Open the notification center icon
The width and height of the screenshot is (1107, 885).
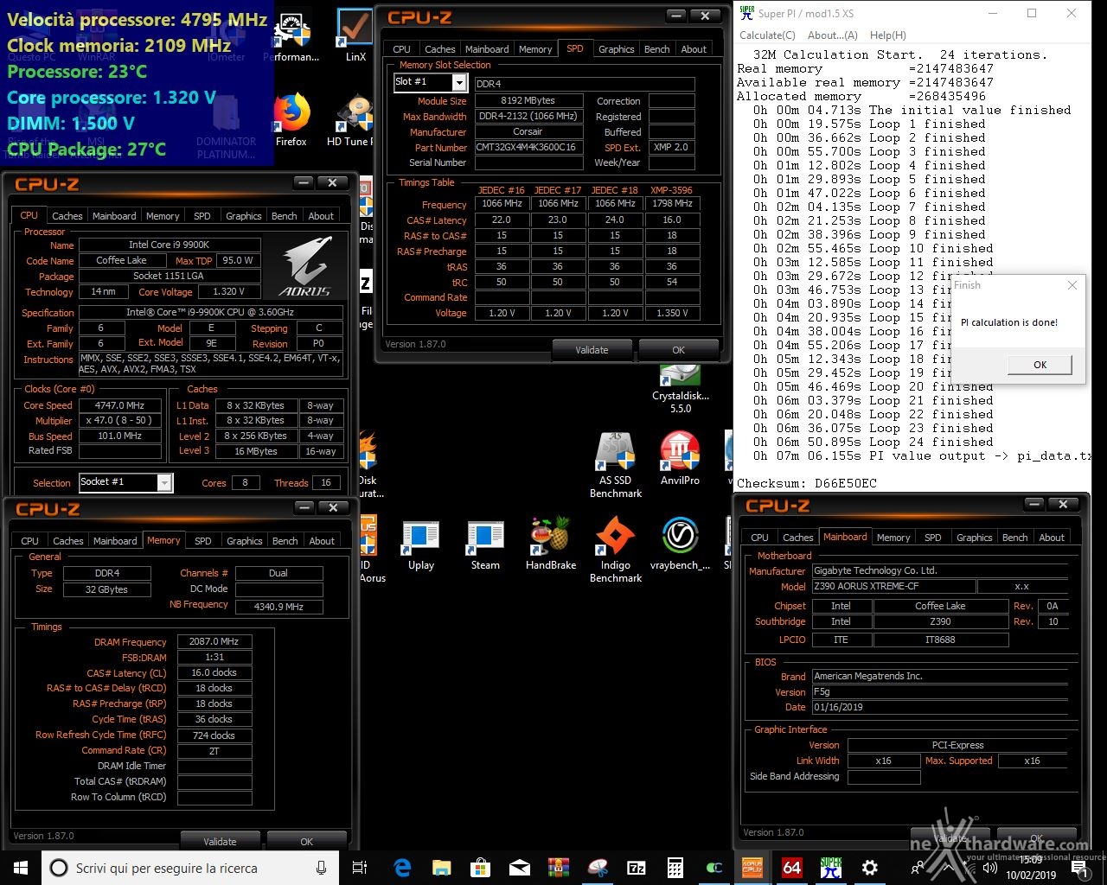click(1079, 868)
